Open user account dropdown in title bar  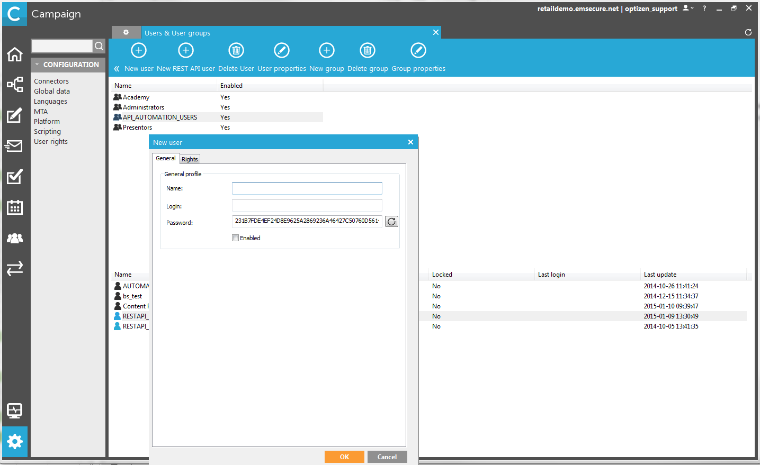[688, 8]
